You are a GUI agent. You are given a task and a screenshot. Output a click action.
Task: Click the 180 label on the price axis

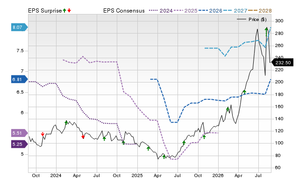click(x=279, y=95)
